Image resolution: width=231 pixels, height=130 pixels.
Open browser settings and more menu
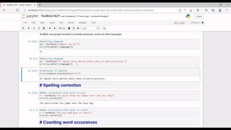point(227,10)
